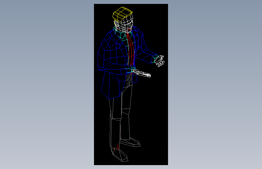Select the gray shoe at the bottom of the figure
This screenshot has width=262, height=169.
(120, 155)
